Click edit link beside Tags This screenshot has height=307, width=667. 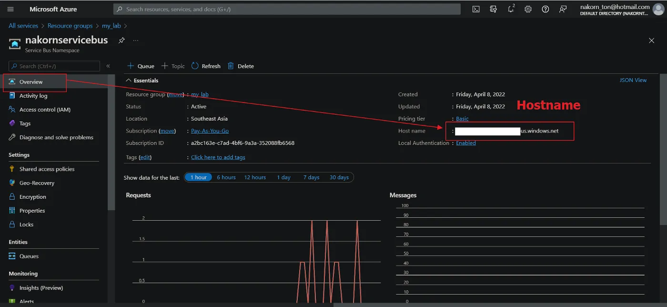point(145,157)
